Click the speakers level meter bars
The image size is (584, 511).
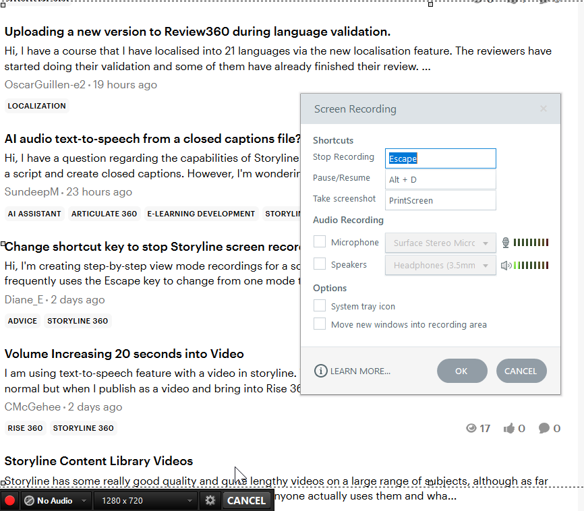[x=531, y=266]
